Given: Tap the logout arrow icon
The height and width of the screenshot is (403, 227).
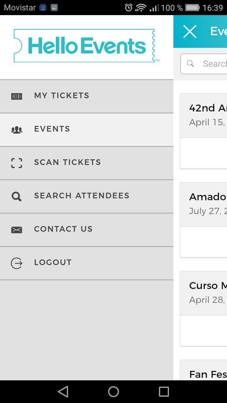Looking at the screenshot, I should [x=17, y=263].
